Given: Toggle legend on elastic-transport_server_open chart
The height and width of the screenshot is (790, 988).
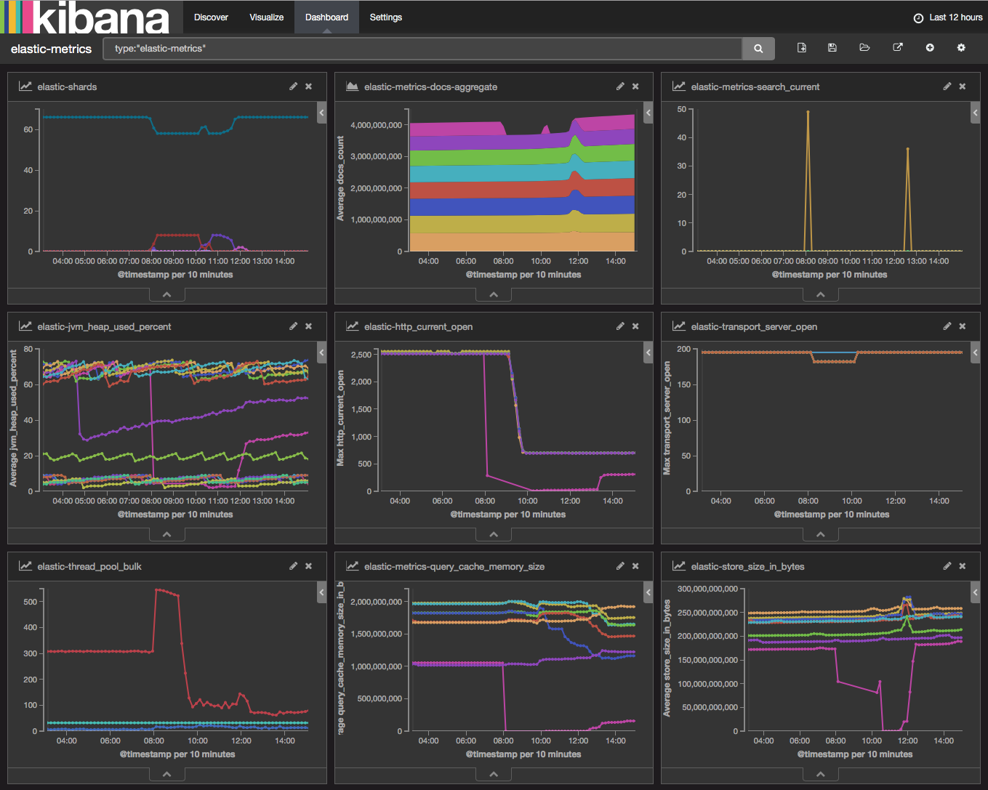Looking at the screenshot, I should pyautogui.click(x=976, y=352).
